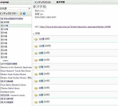Click the folder icon next to 99巻 [31件]
The image size is (118, 106).
pyautogui.click(x=36, y=53)
